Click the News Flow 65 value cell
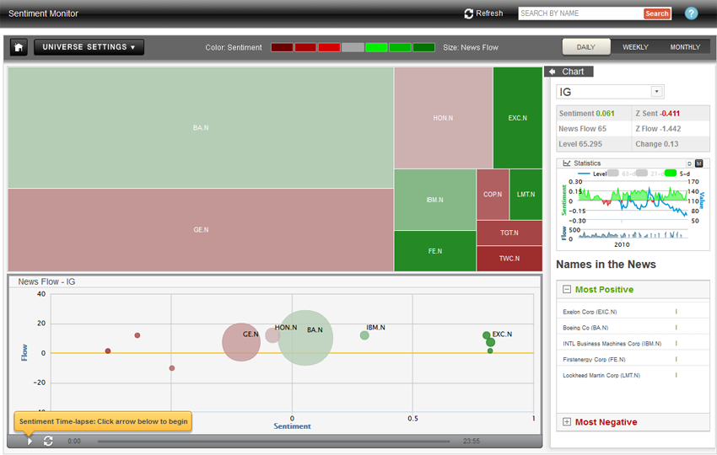 (594, 129)
